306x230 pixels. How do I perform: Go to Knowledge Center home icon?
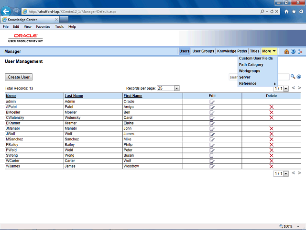(x=286, y=51)
